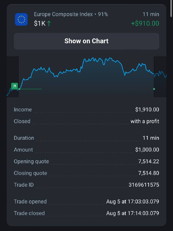Click the +$910.00 profit amount

[x=145, y=23]
